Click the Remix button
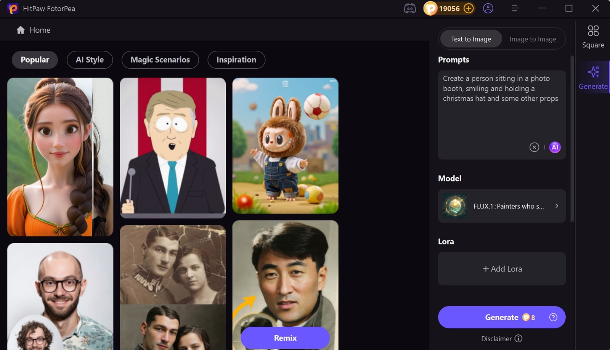Image resolution: width=610 pixels, height=350 pixels. [x=285, y=338]
